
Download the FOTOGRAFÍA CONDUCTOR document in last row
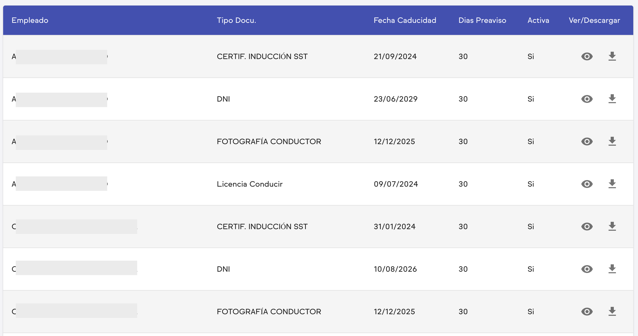point(612,312)
